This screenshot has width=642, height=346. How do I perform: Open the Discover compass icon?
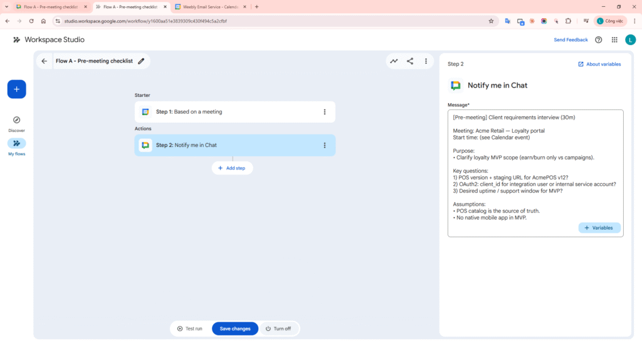[16, 120]
